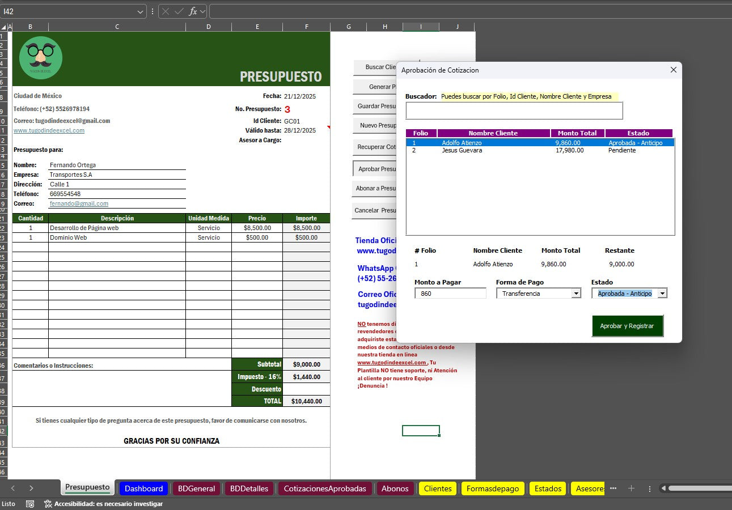Open the CotizacionesAprobadas sheet tab
732x510 pixels.
click(x=324, y=488)
